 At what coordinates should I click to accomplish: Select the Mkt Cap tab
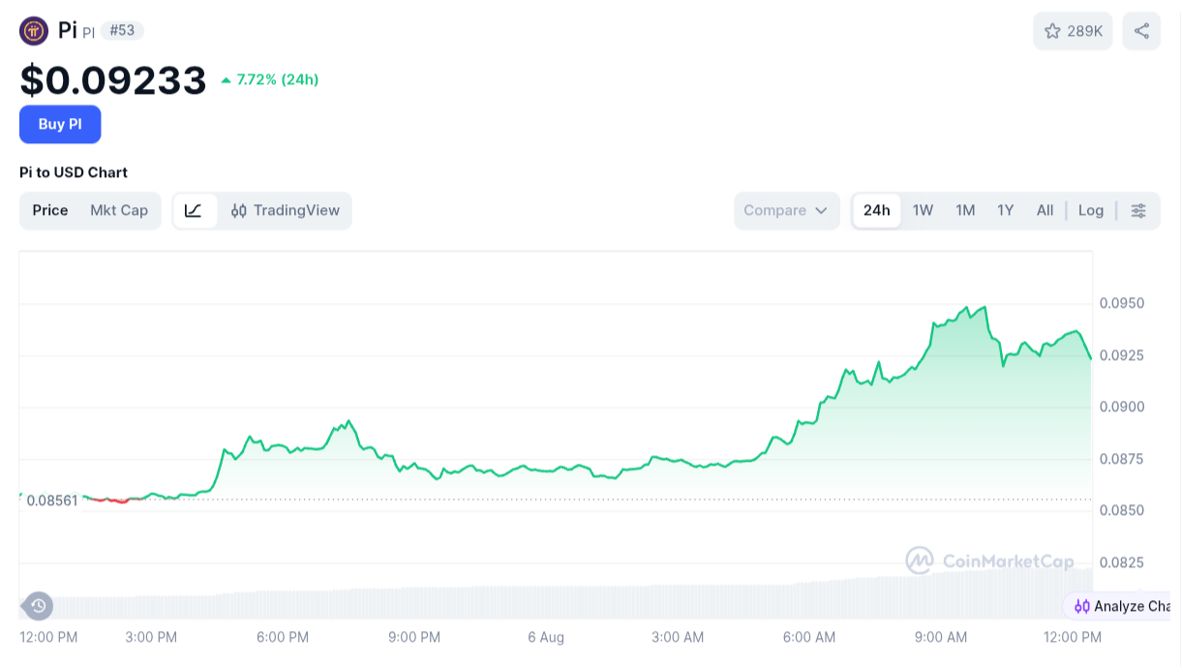(x=119, y=210)
